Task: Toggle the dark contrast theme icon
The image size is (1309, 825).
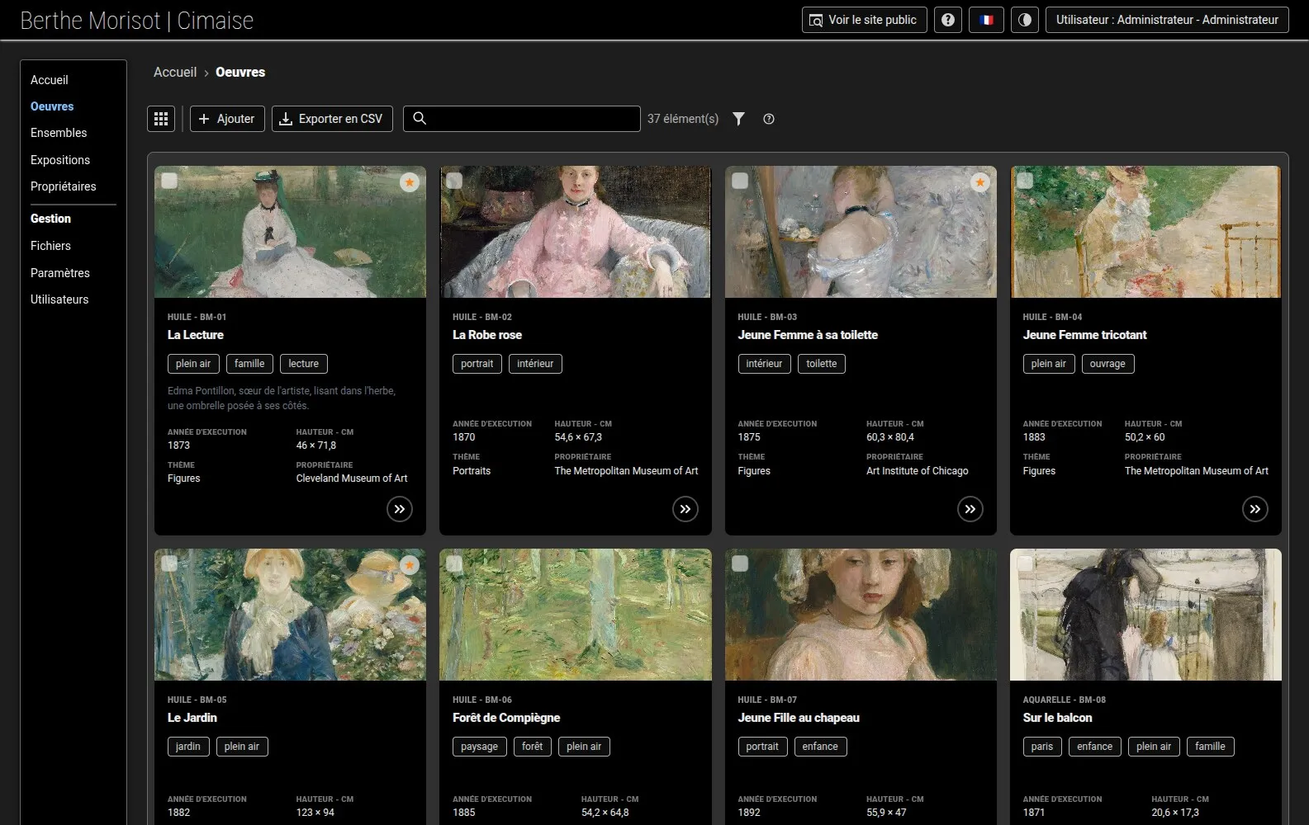Action: (1025, 20)
